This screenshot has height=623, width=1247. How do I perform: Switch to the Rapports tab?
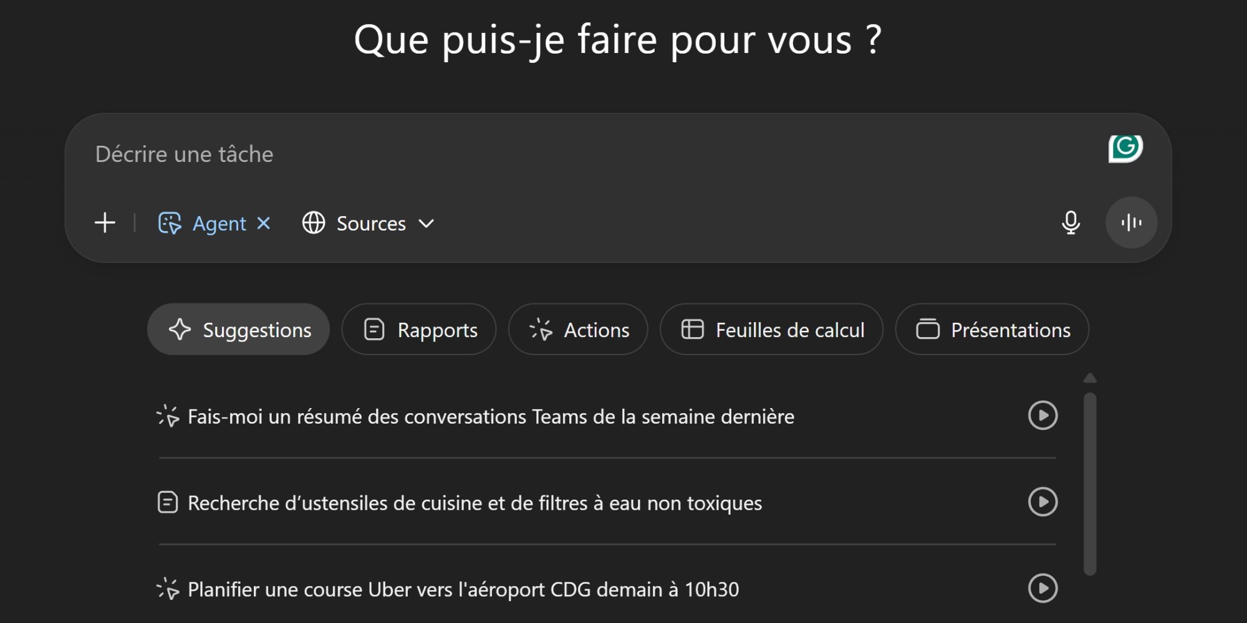419,330
